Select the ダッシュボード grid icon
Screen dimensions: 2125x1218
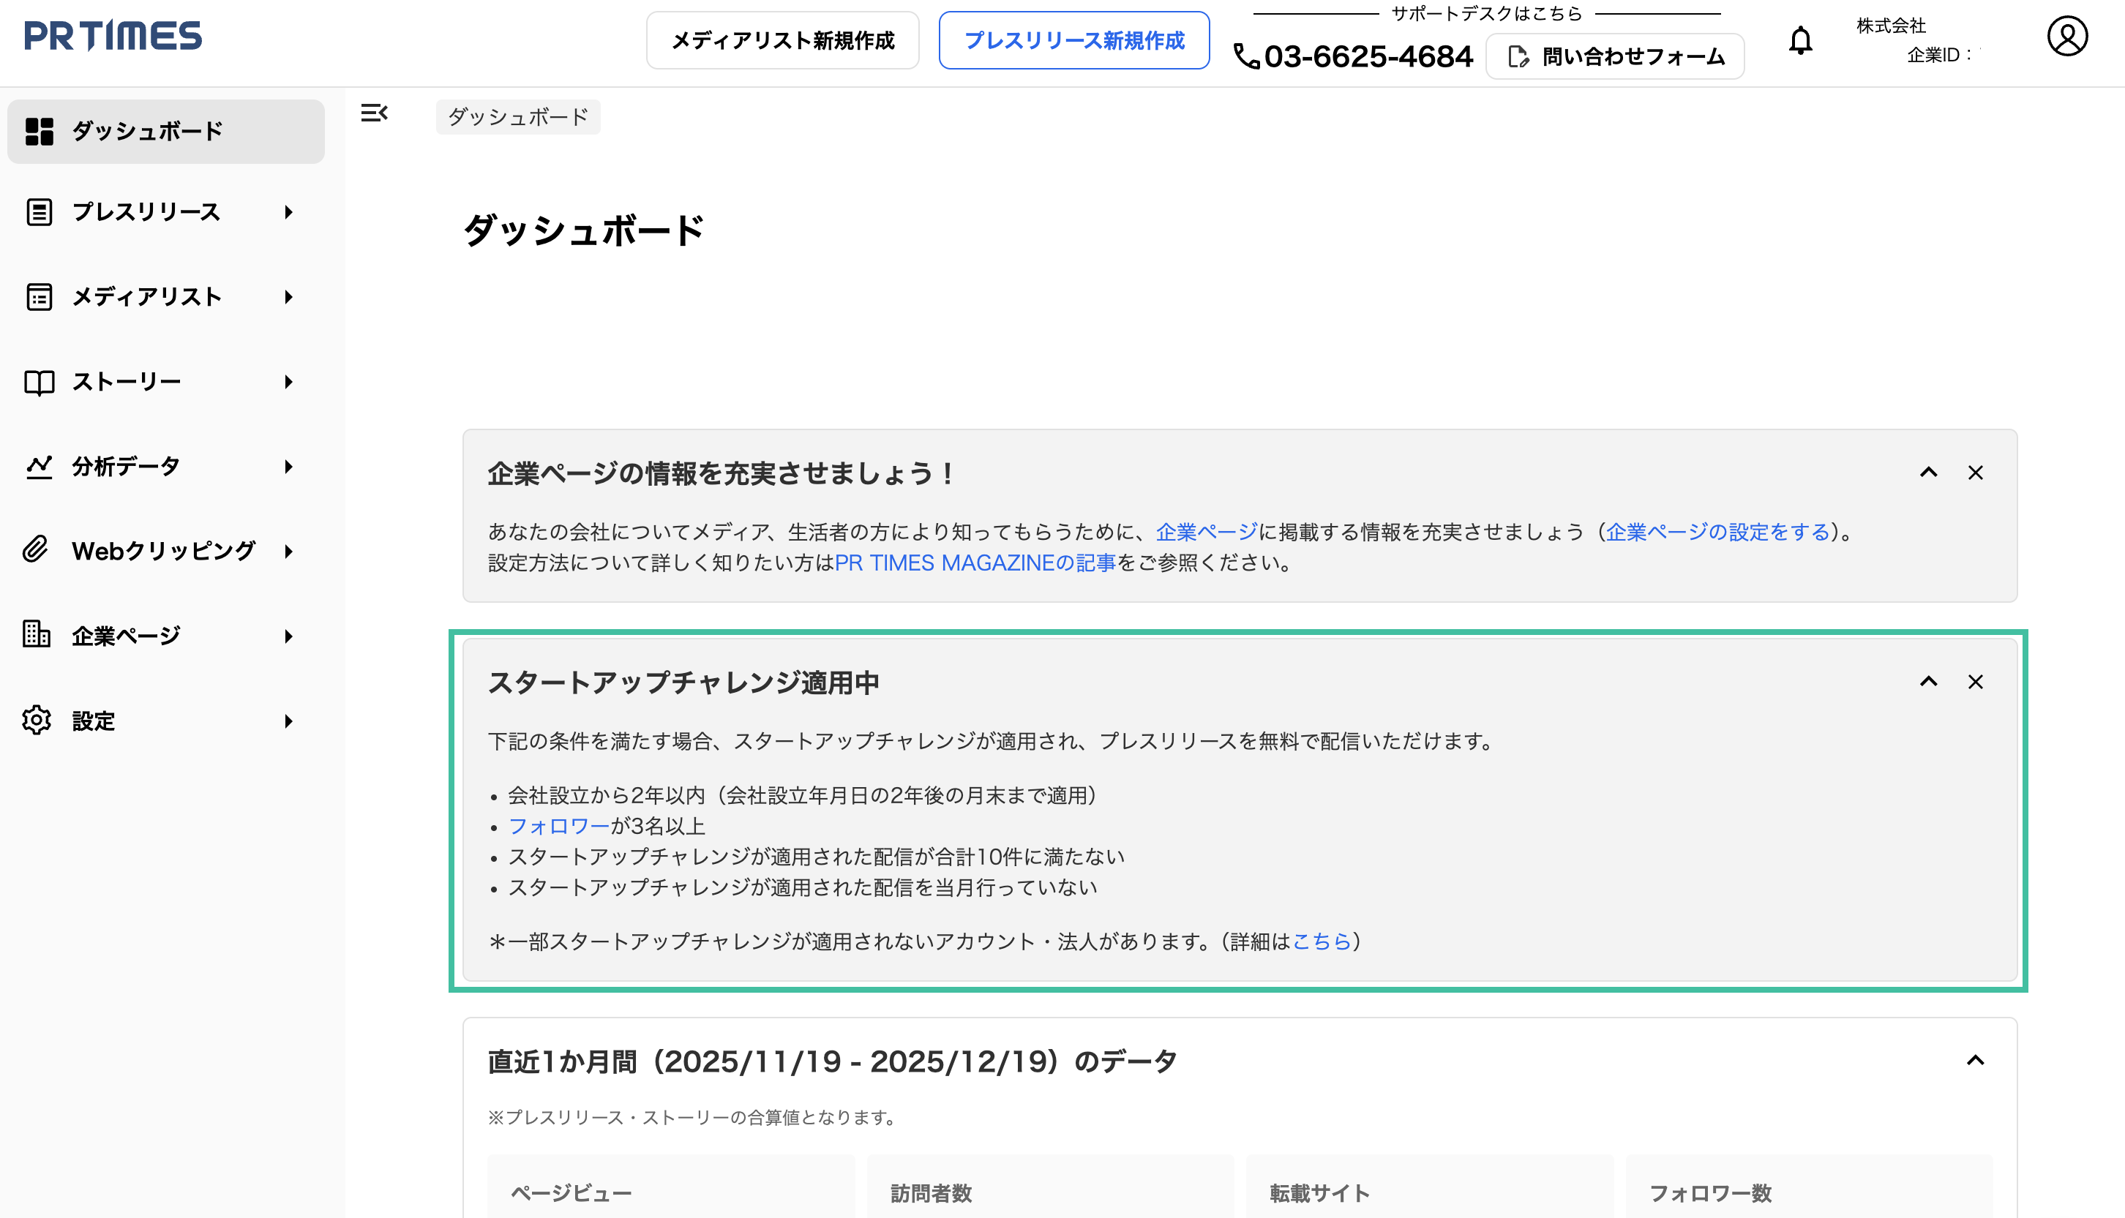[x=37, y=130]
